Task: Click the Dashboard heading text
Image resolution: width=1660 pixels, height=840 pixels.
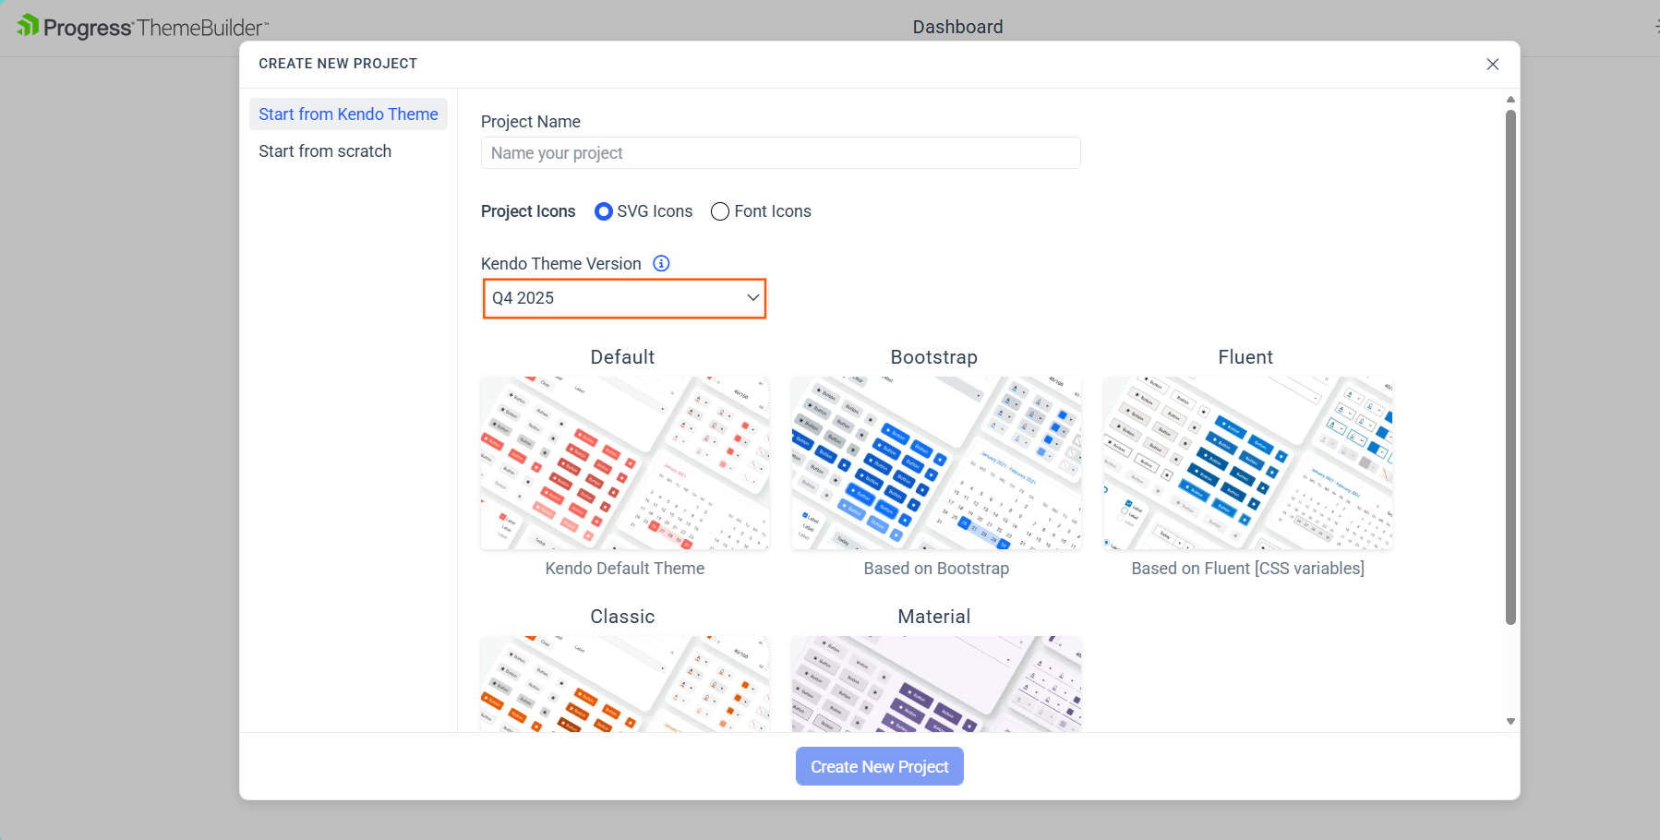Action: [957, 27]
